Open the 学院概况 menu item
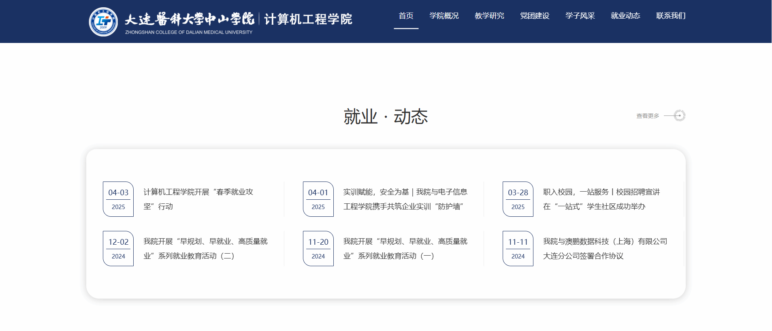772x331 pixels. coord(444,16)
